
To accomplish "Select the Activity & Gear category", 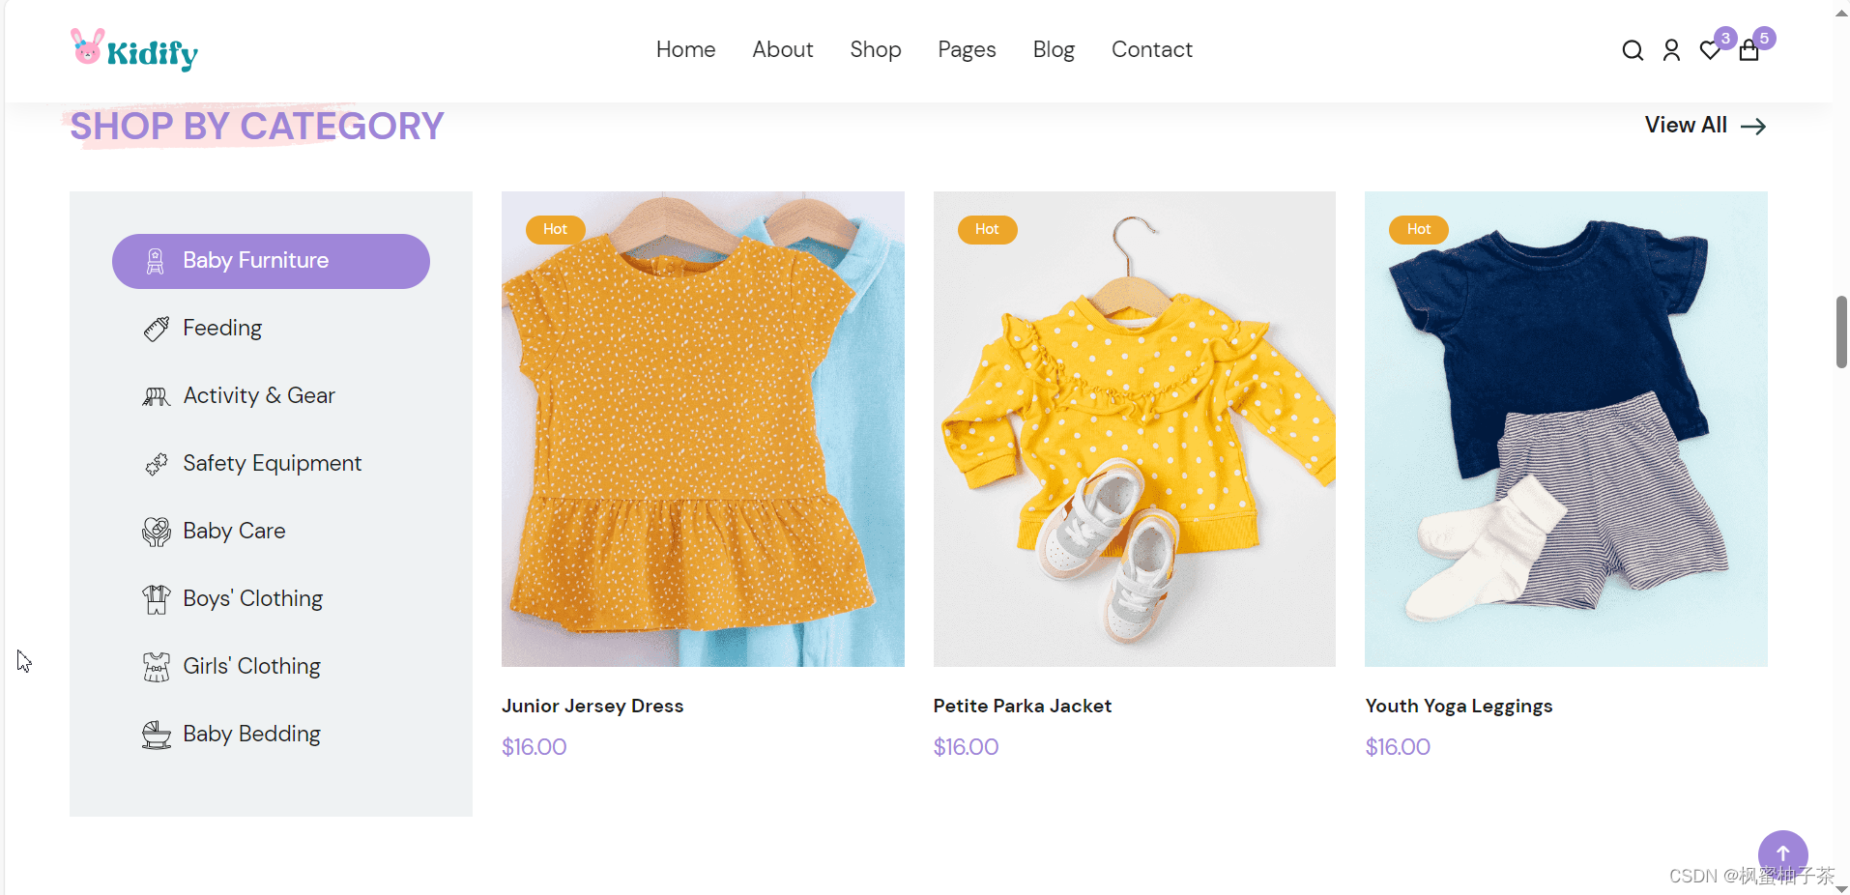I will pos(259,396).
